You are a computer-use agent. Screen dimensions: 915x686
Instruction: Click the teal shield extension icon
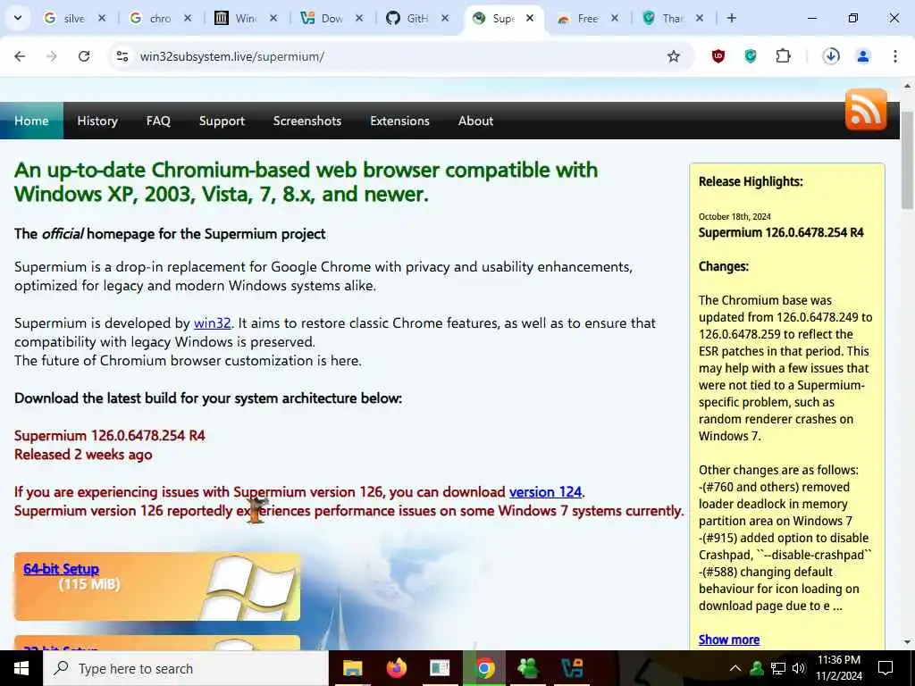click(x=751, y=56)
